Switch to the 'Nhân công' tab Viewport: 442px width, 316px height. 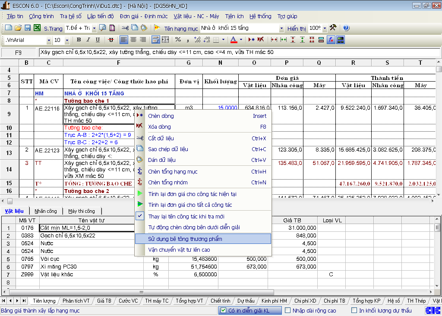pos(46,211)
